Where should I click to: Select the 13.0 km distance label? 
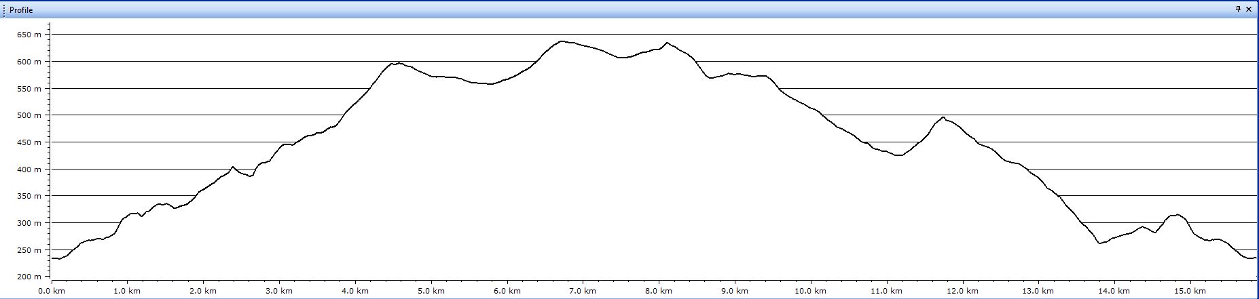[1038, 291]
